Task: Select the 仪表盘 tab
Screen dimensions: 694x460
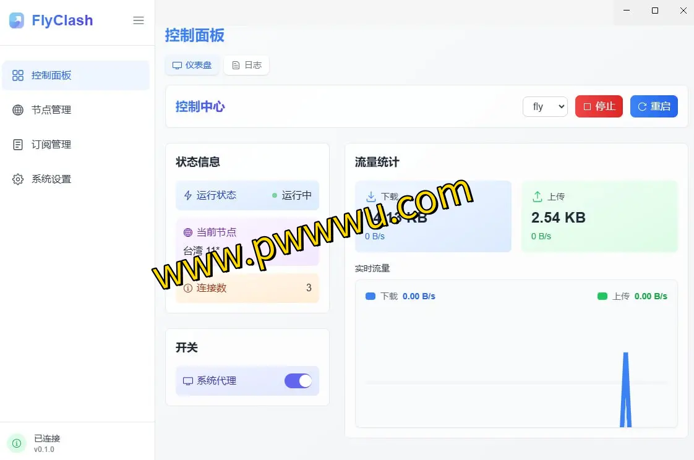Action: [192, 65]
